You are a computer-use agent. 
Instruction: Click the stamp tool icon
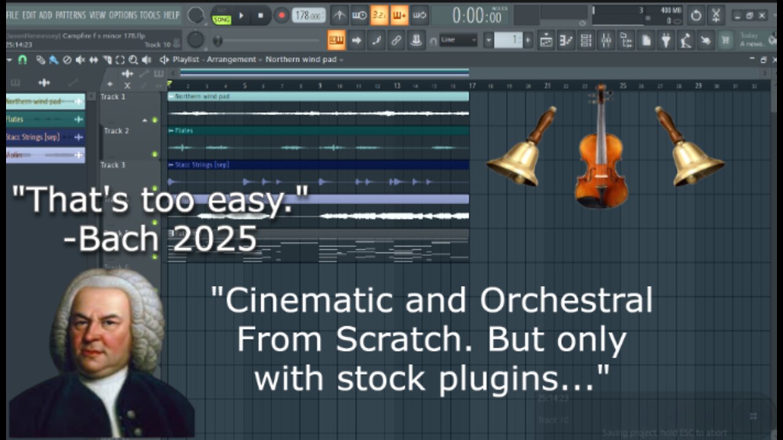(x=417, y=40)
